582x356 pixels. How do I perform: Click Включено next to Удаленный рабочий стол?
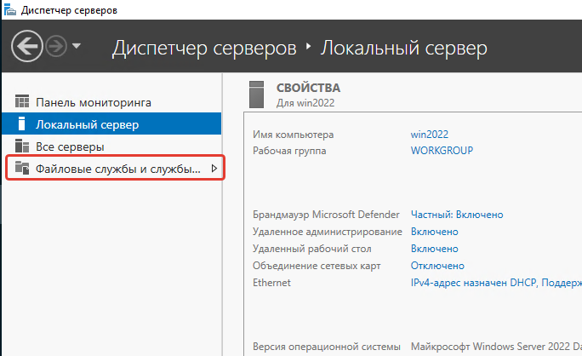[434, 249]
